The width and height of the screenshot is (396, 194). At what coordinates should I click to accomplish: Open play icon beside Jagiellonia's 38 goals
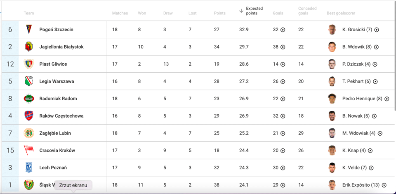[283, 47]
